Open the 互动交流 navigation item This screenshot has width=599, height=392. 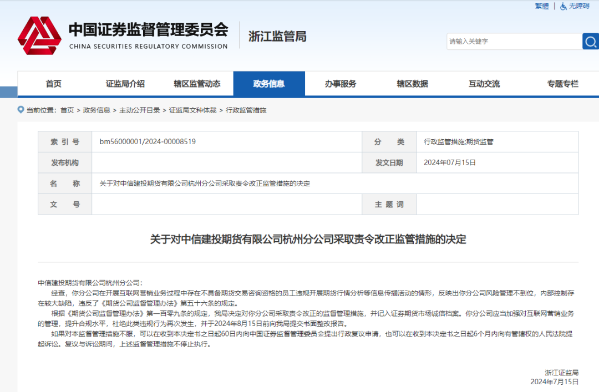point(484,84)
